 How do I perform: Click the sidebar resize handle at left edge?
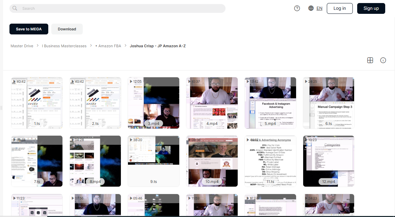tap(1, 108)
